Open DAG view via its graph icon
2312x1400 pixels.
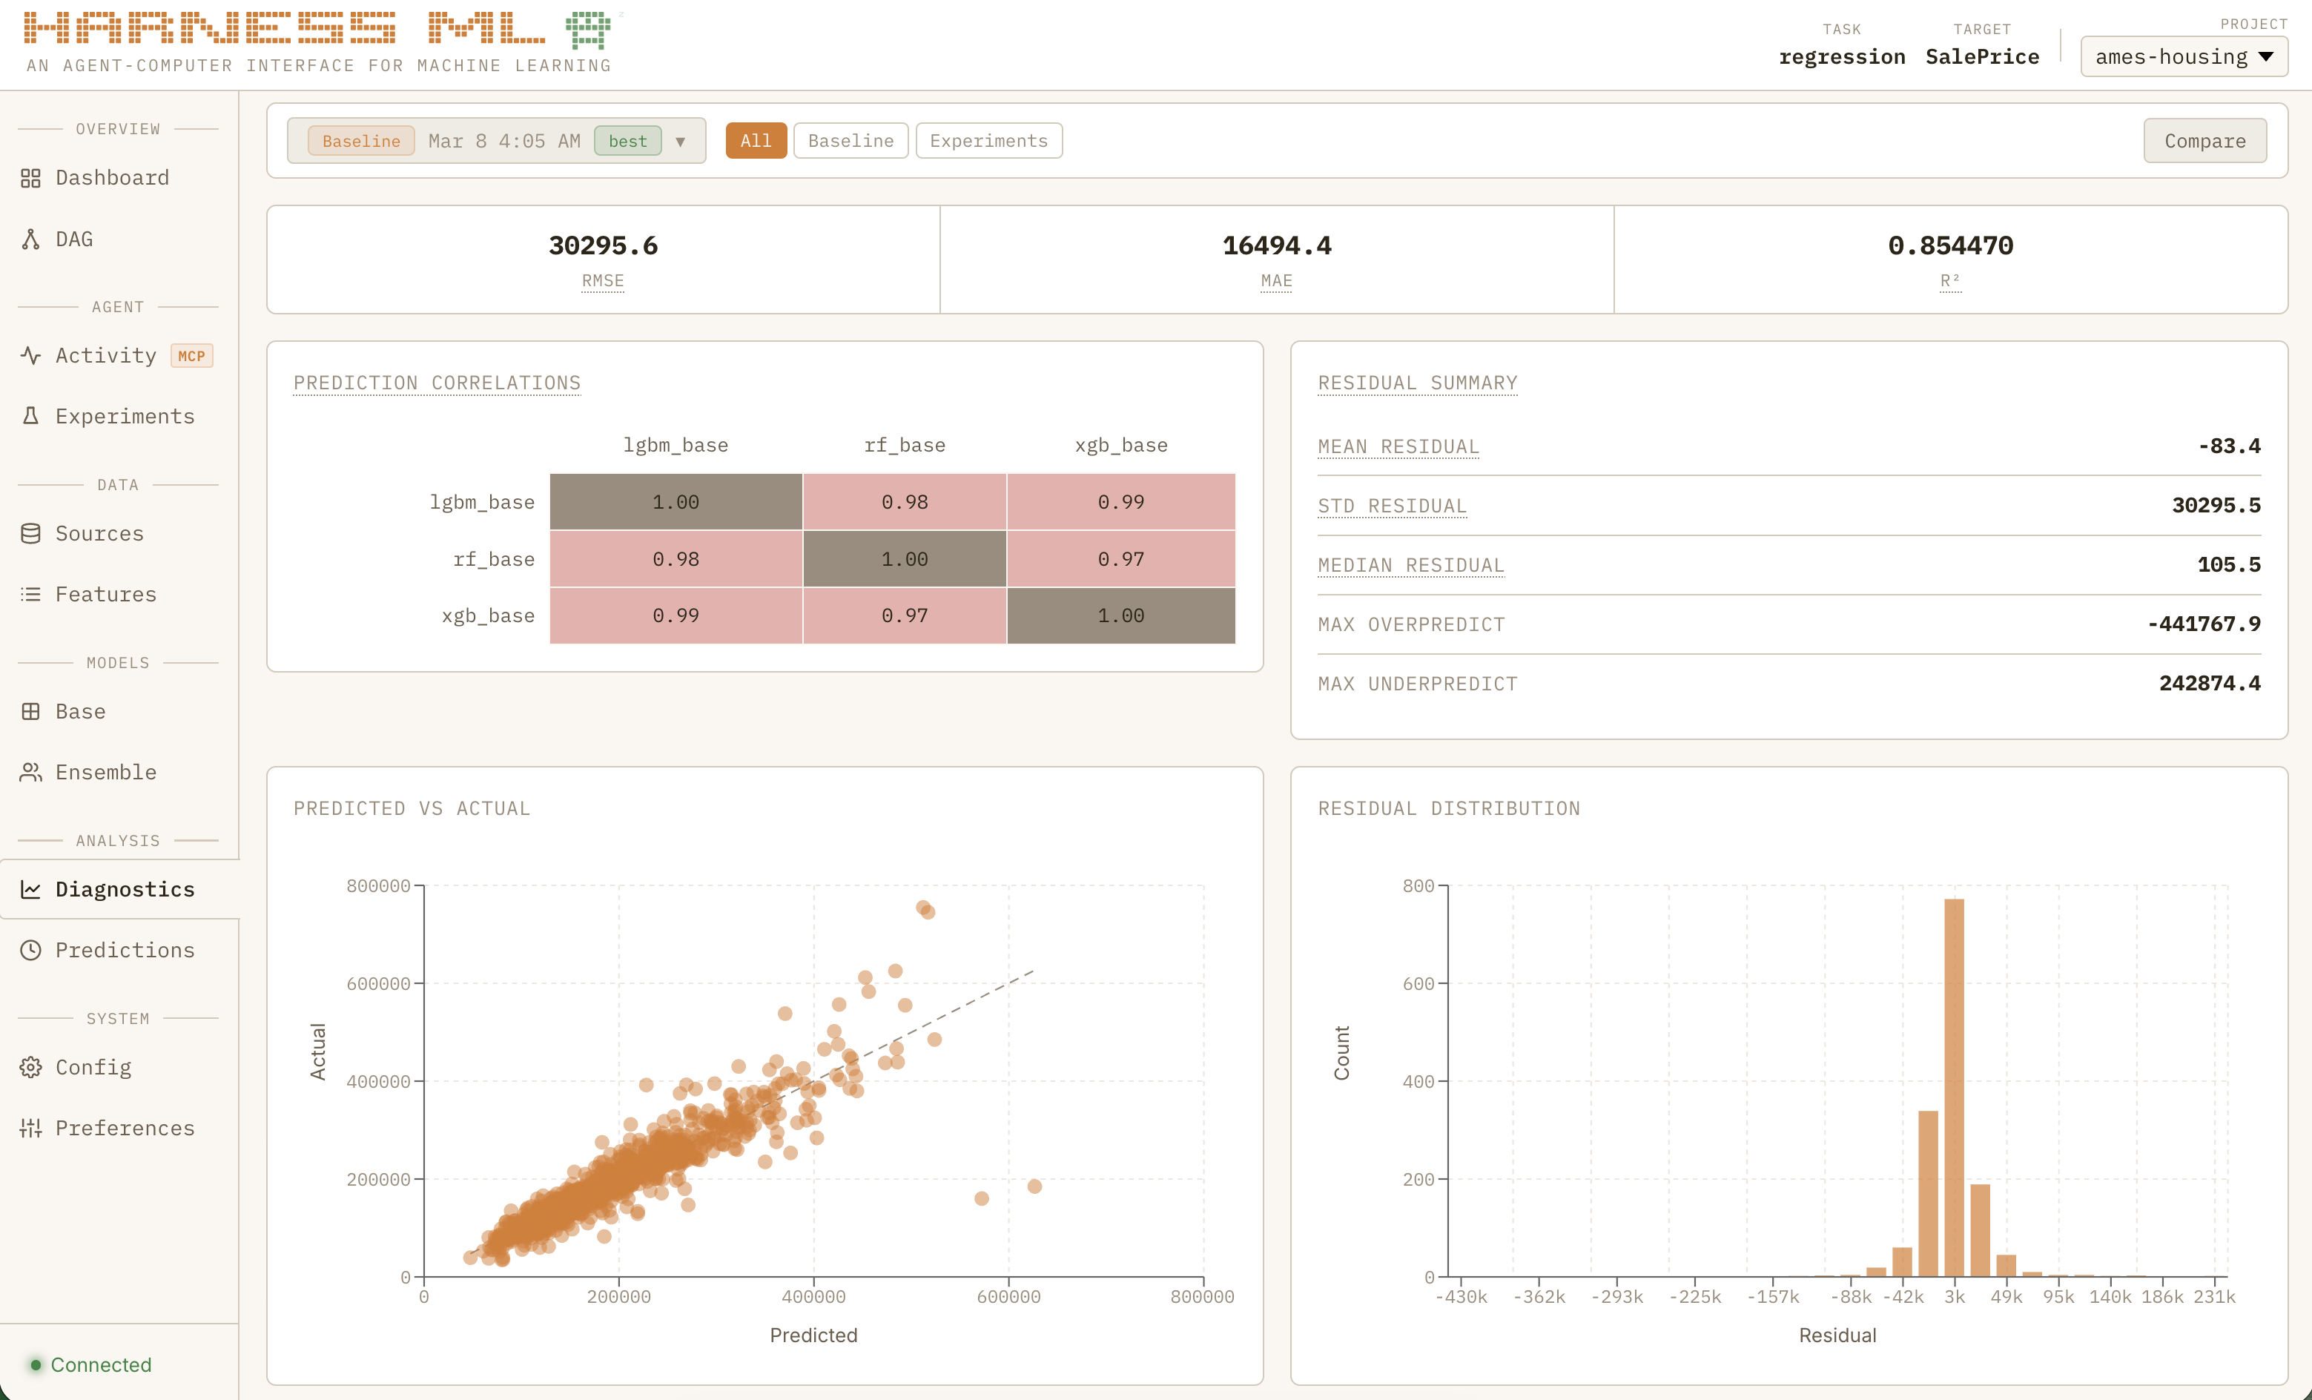(31, 240)
